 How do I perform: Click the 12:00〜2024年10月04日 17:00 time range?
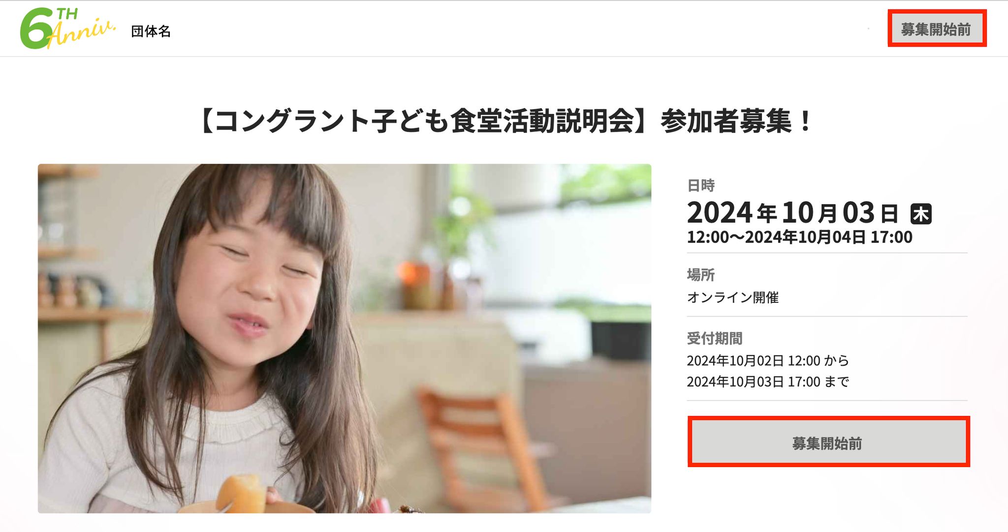799,237
